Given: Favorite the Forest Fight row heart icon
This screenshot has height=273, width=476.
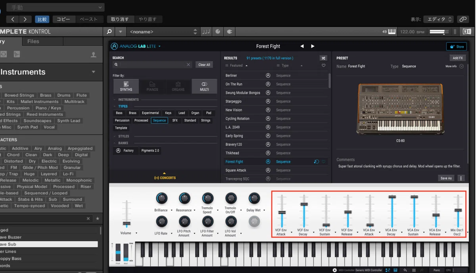Looking at the screenshot, I should click(324, 162).
